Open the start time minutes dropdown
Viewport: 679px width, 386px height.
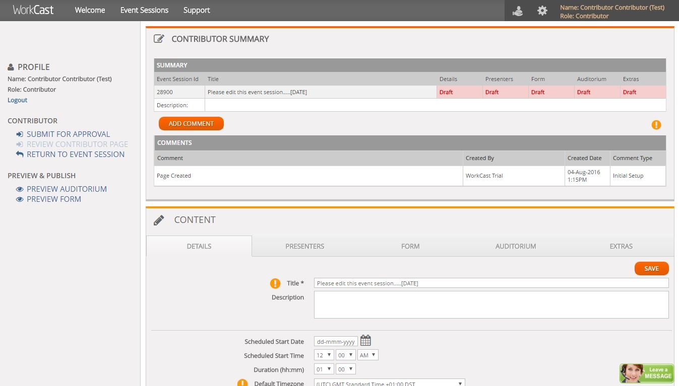coord(346,355)
